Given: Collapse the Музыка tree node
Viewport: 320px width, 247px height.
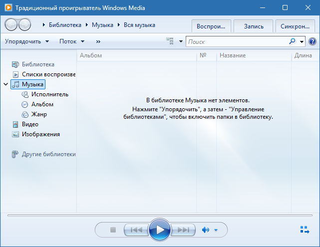Looking at the screenshot, I should tap(6, 84).
